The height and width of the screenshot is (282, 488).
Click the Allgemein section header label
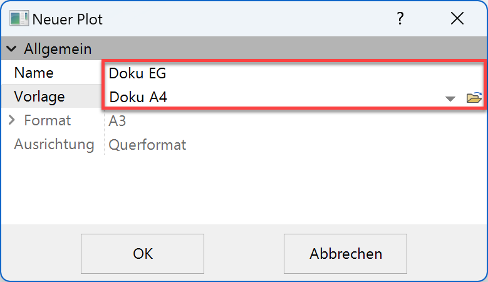tap(58, 48)
